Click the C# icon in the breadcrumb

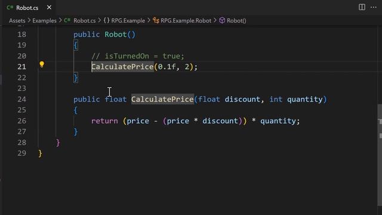click(67, 20)
